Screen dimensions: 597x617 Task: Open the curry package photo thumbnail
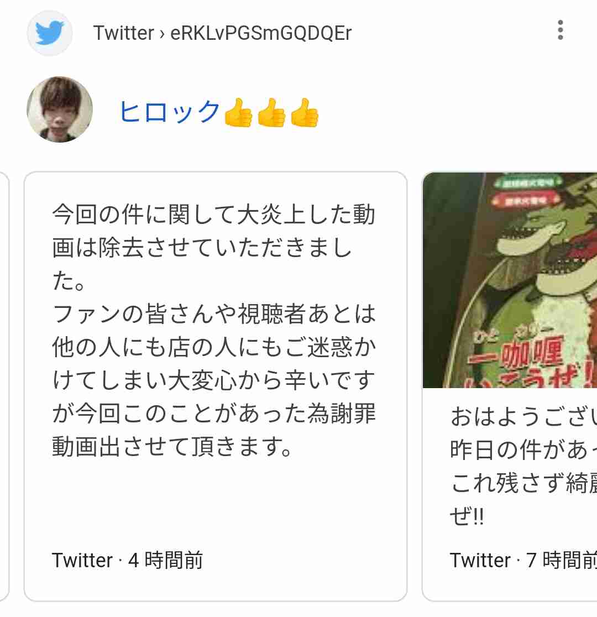[510, 280]
